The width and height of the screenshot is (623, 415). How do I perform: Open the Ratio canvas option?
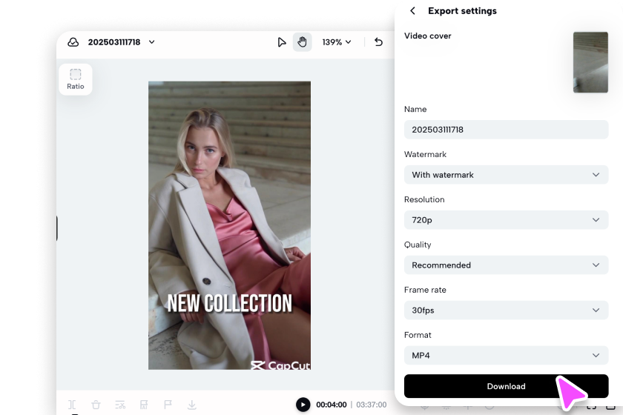[x=76, y=79]
